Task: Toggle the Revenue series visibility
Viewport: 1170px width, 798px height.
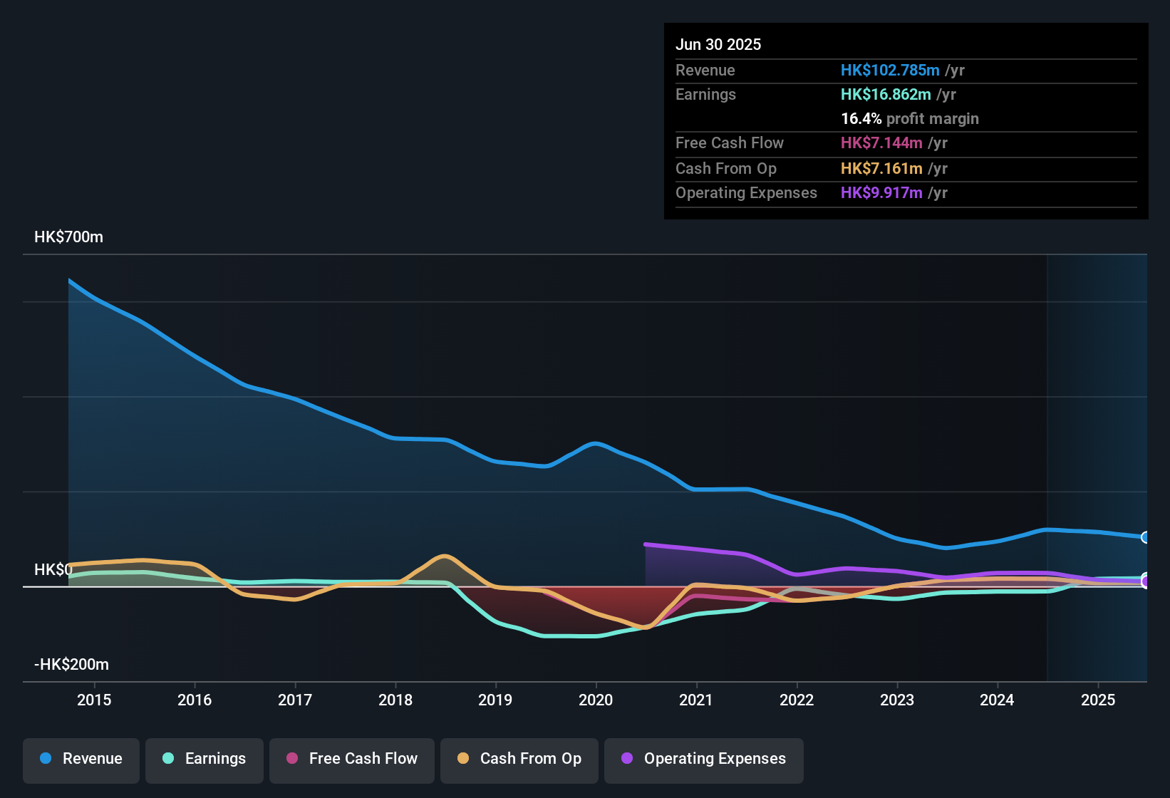Action: (81, 760)
